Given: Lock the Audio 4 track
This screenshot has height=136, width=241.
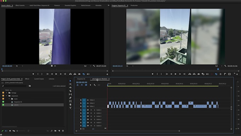Looking at the screenshot, I should tap(81, 119).
